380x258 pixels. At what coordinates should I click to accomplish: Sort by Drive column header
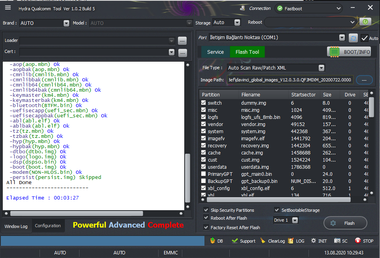click(x=350, y=95)
